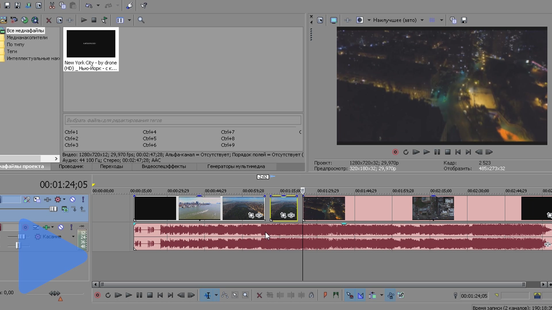The width and height of the screenshot is (552, 310).
Task: Open preview quality 'Наилучшее (авто)' dropdown
Action: coord(398,20)
